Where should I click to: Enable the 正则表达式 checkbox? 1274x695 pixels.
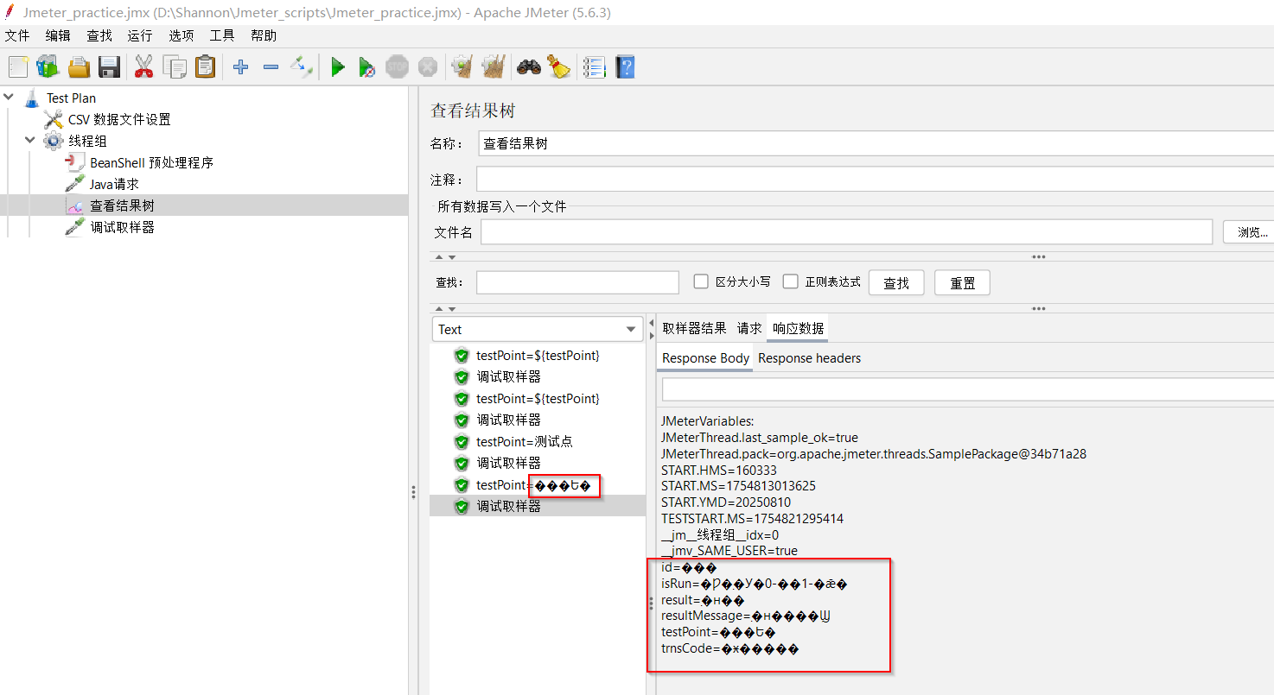pos(790,281)
